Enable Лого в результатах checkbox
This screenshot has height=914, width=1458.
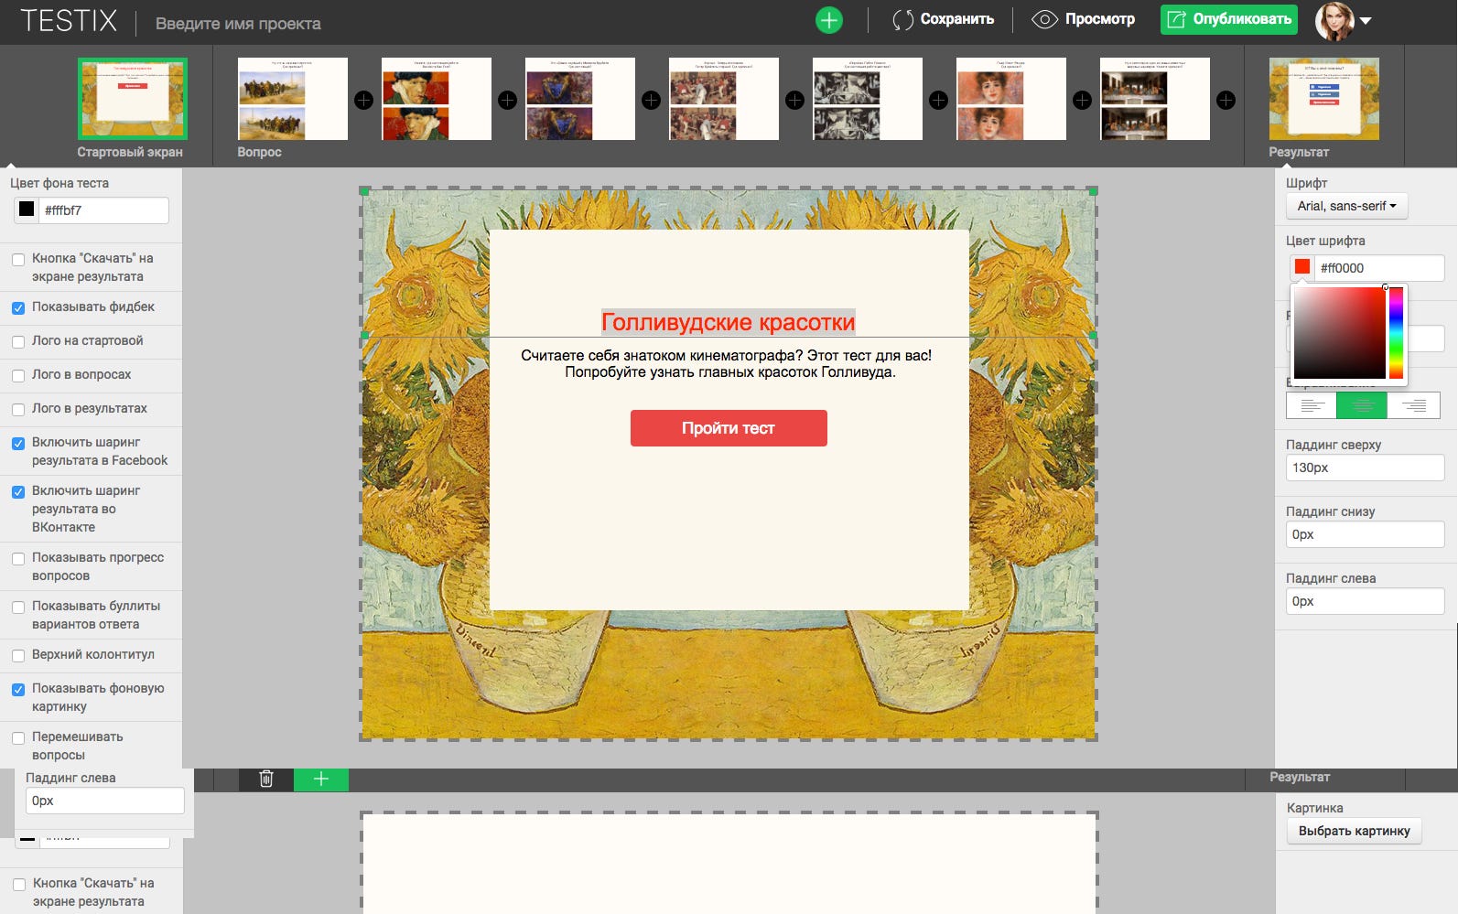coord(18,410)
